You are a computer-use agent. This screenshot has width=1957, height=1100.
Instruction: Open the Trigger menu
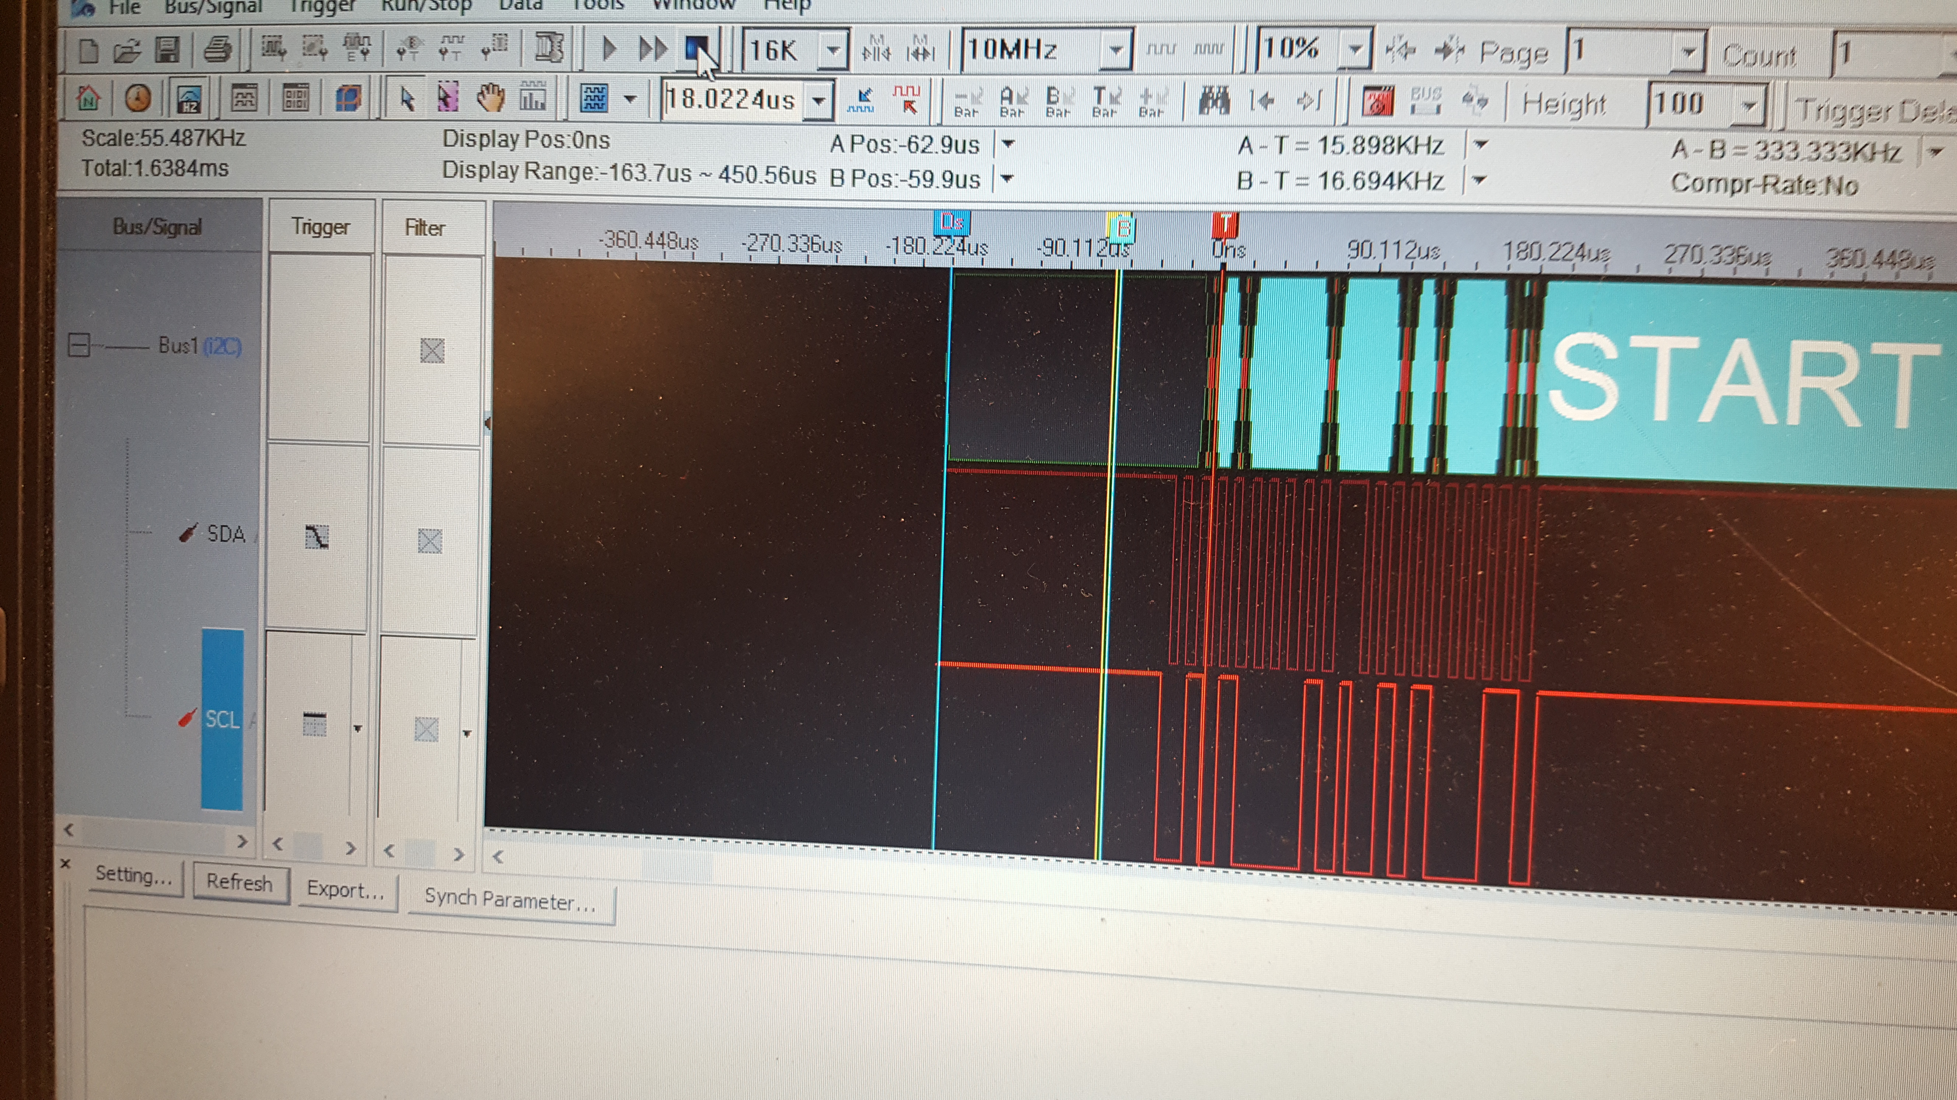point(323,7)
